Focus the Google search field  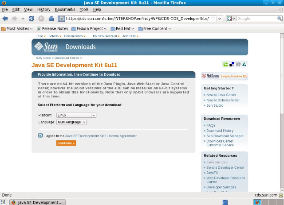(257, 19)
